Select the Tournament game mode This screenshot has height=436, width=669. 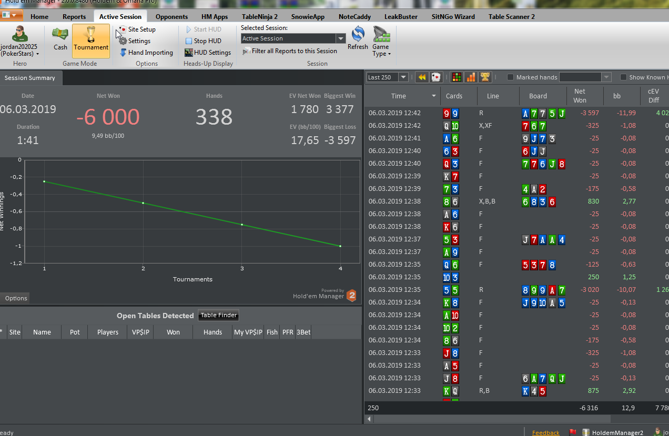click(x=91, y=40)
